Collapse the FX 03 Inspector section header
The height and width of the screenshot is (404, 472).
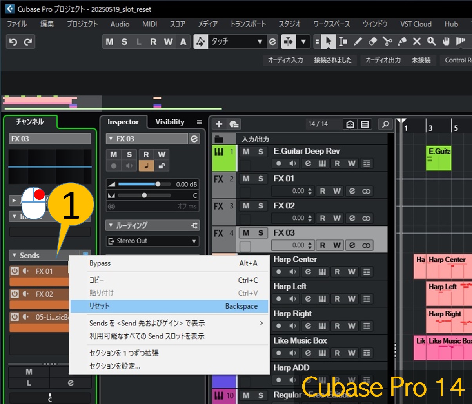point(111,139)
